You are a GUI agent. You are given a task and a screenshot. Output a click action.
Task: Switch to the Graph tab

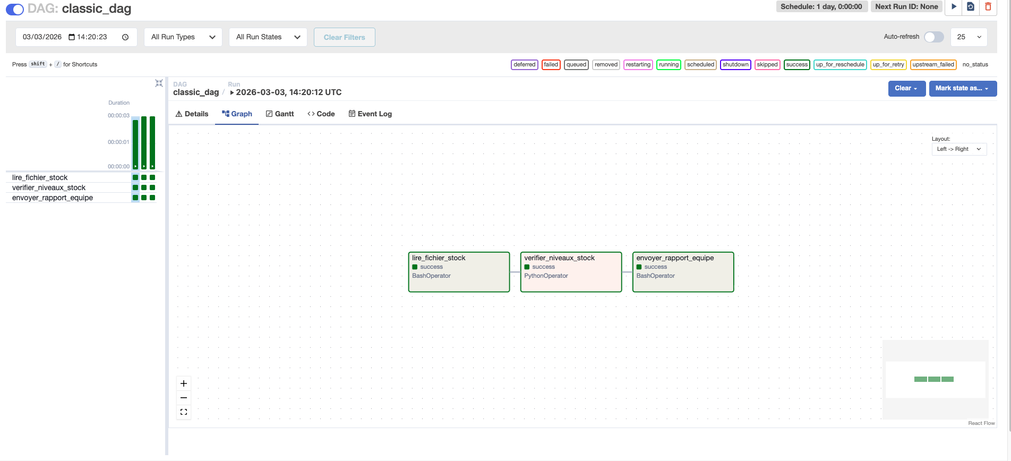(x=237, y=114)
